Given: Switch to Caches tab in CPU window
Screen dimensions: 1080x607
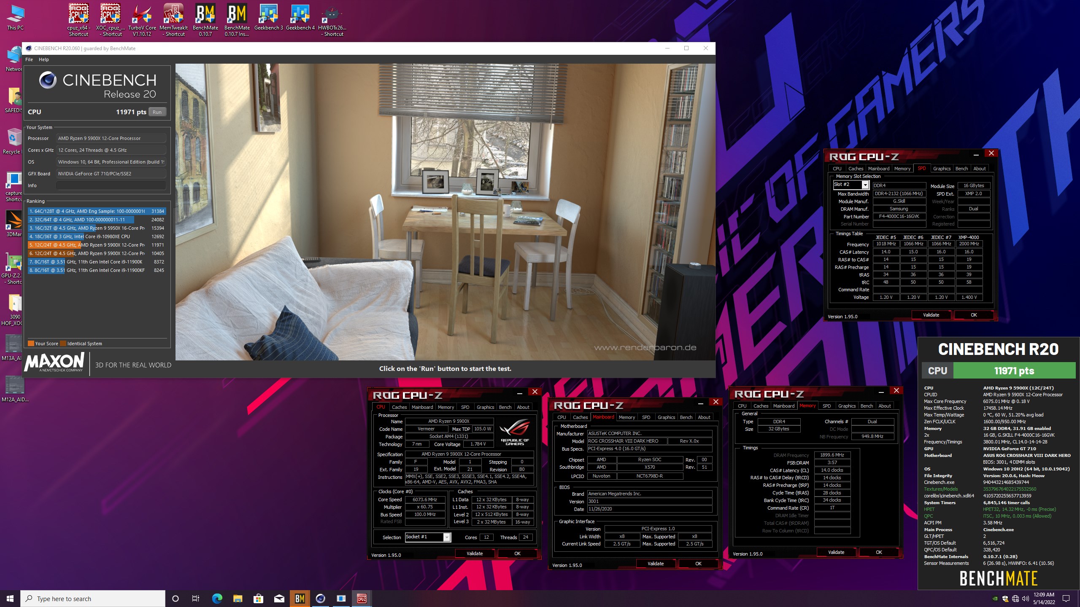Looking at the screenshot, I should pos(399,407).
